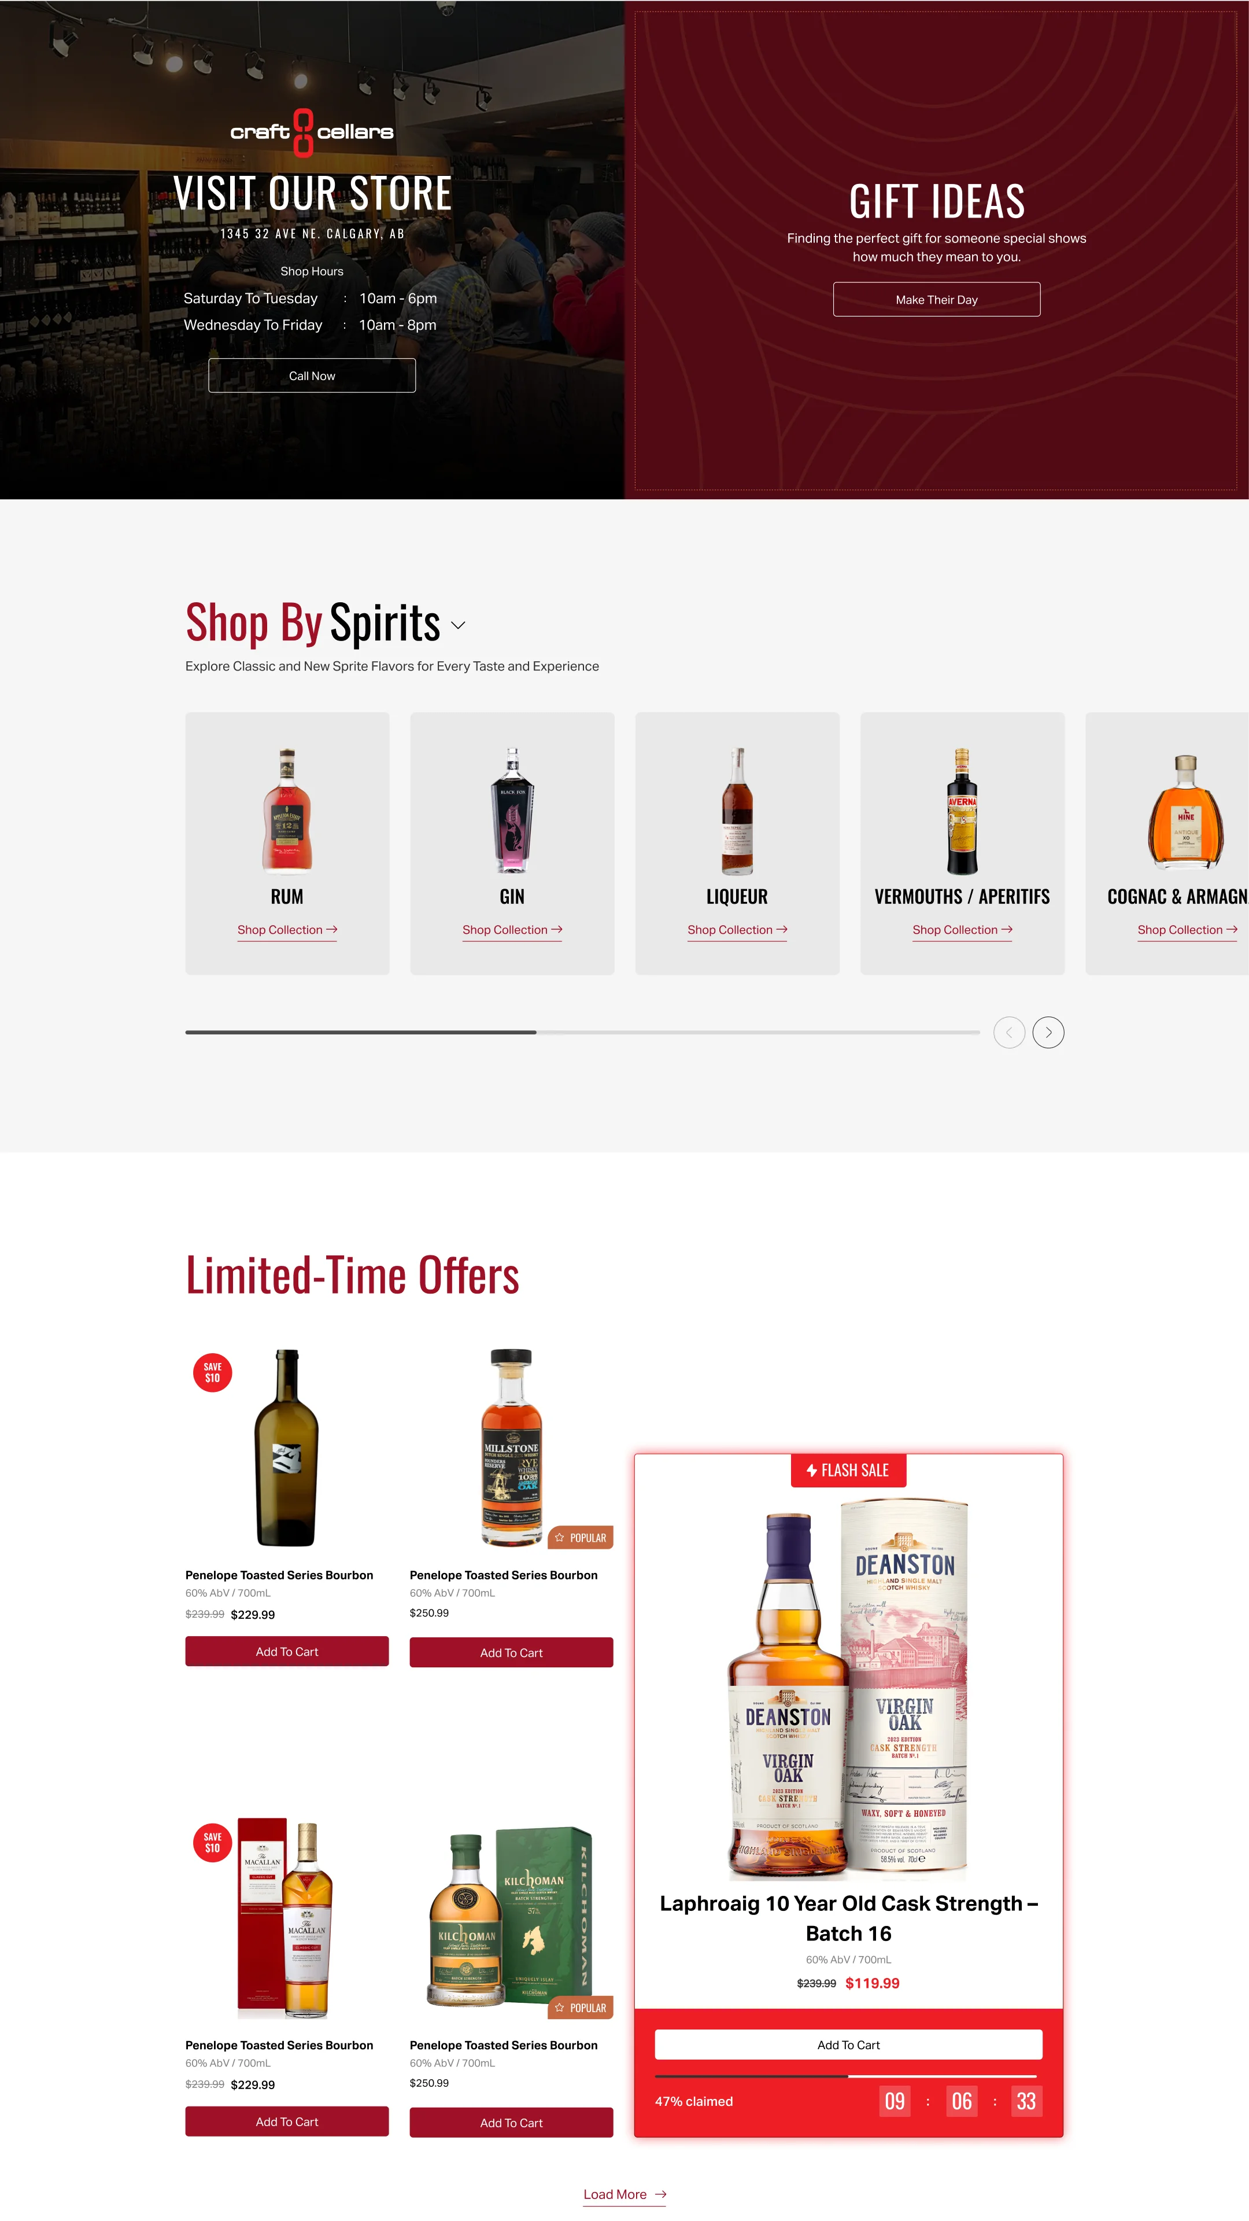The image size is (1249, 2221).
Task: Click the Save $10 badge on Macallan
Action: click(x=212, y=1843)
